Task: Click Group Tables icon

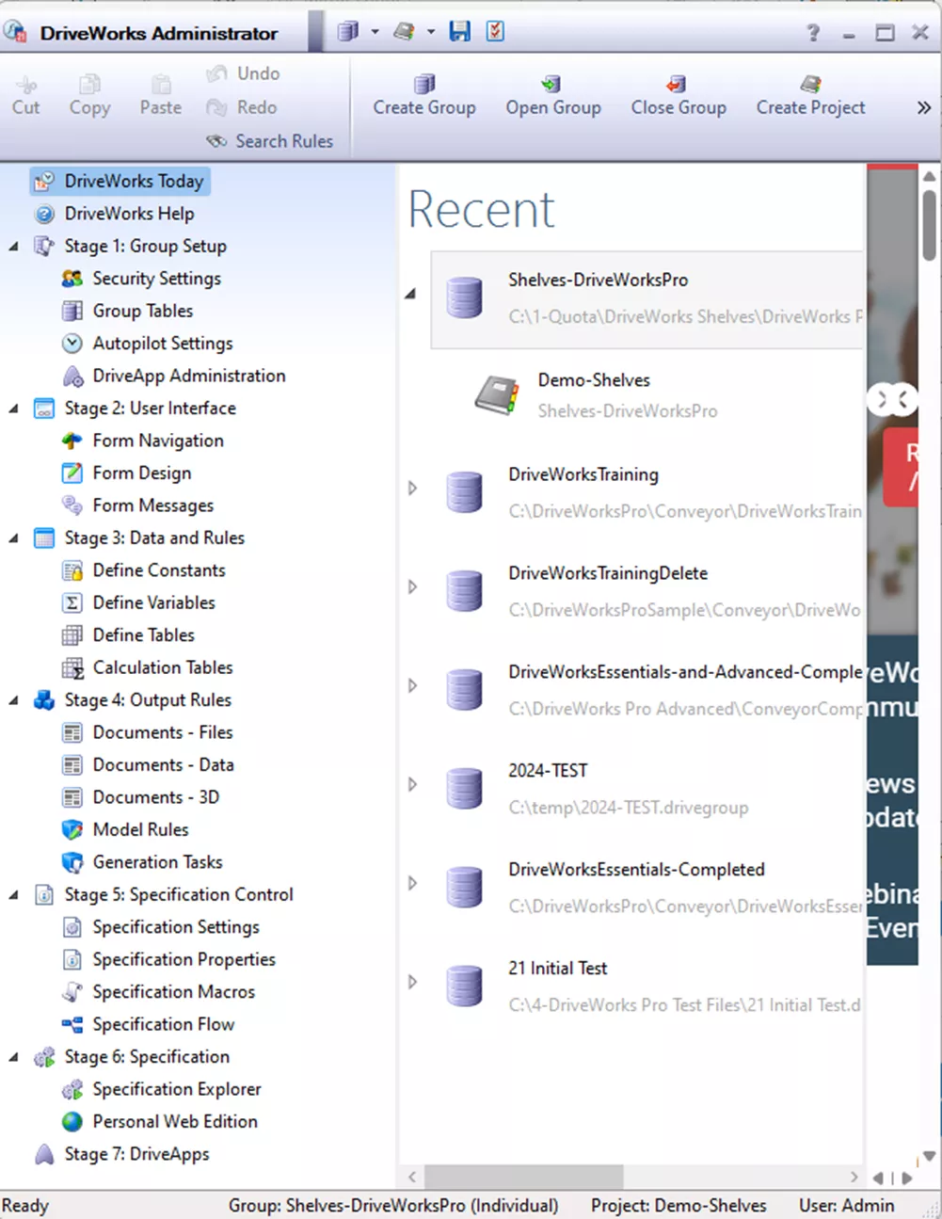Action: click(72, 311)
